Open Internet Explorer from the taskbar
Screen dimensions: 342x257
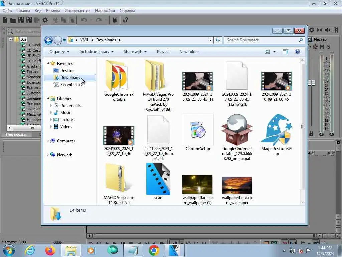pyautogui.click(x=30, y=250)
